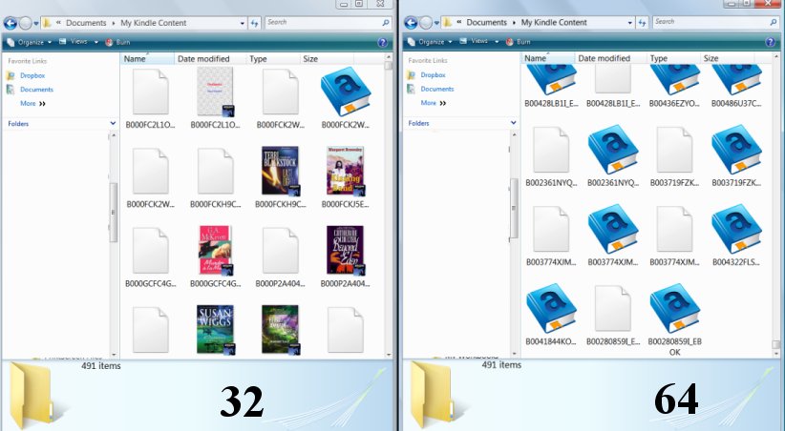
Task: Select blank file B000GCFC4G in left window
Action: (x=150, y=251)
